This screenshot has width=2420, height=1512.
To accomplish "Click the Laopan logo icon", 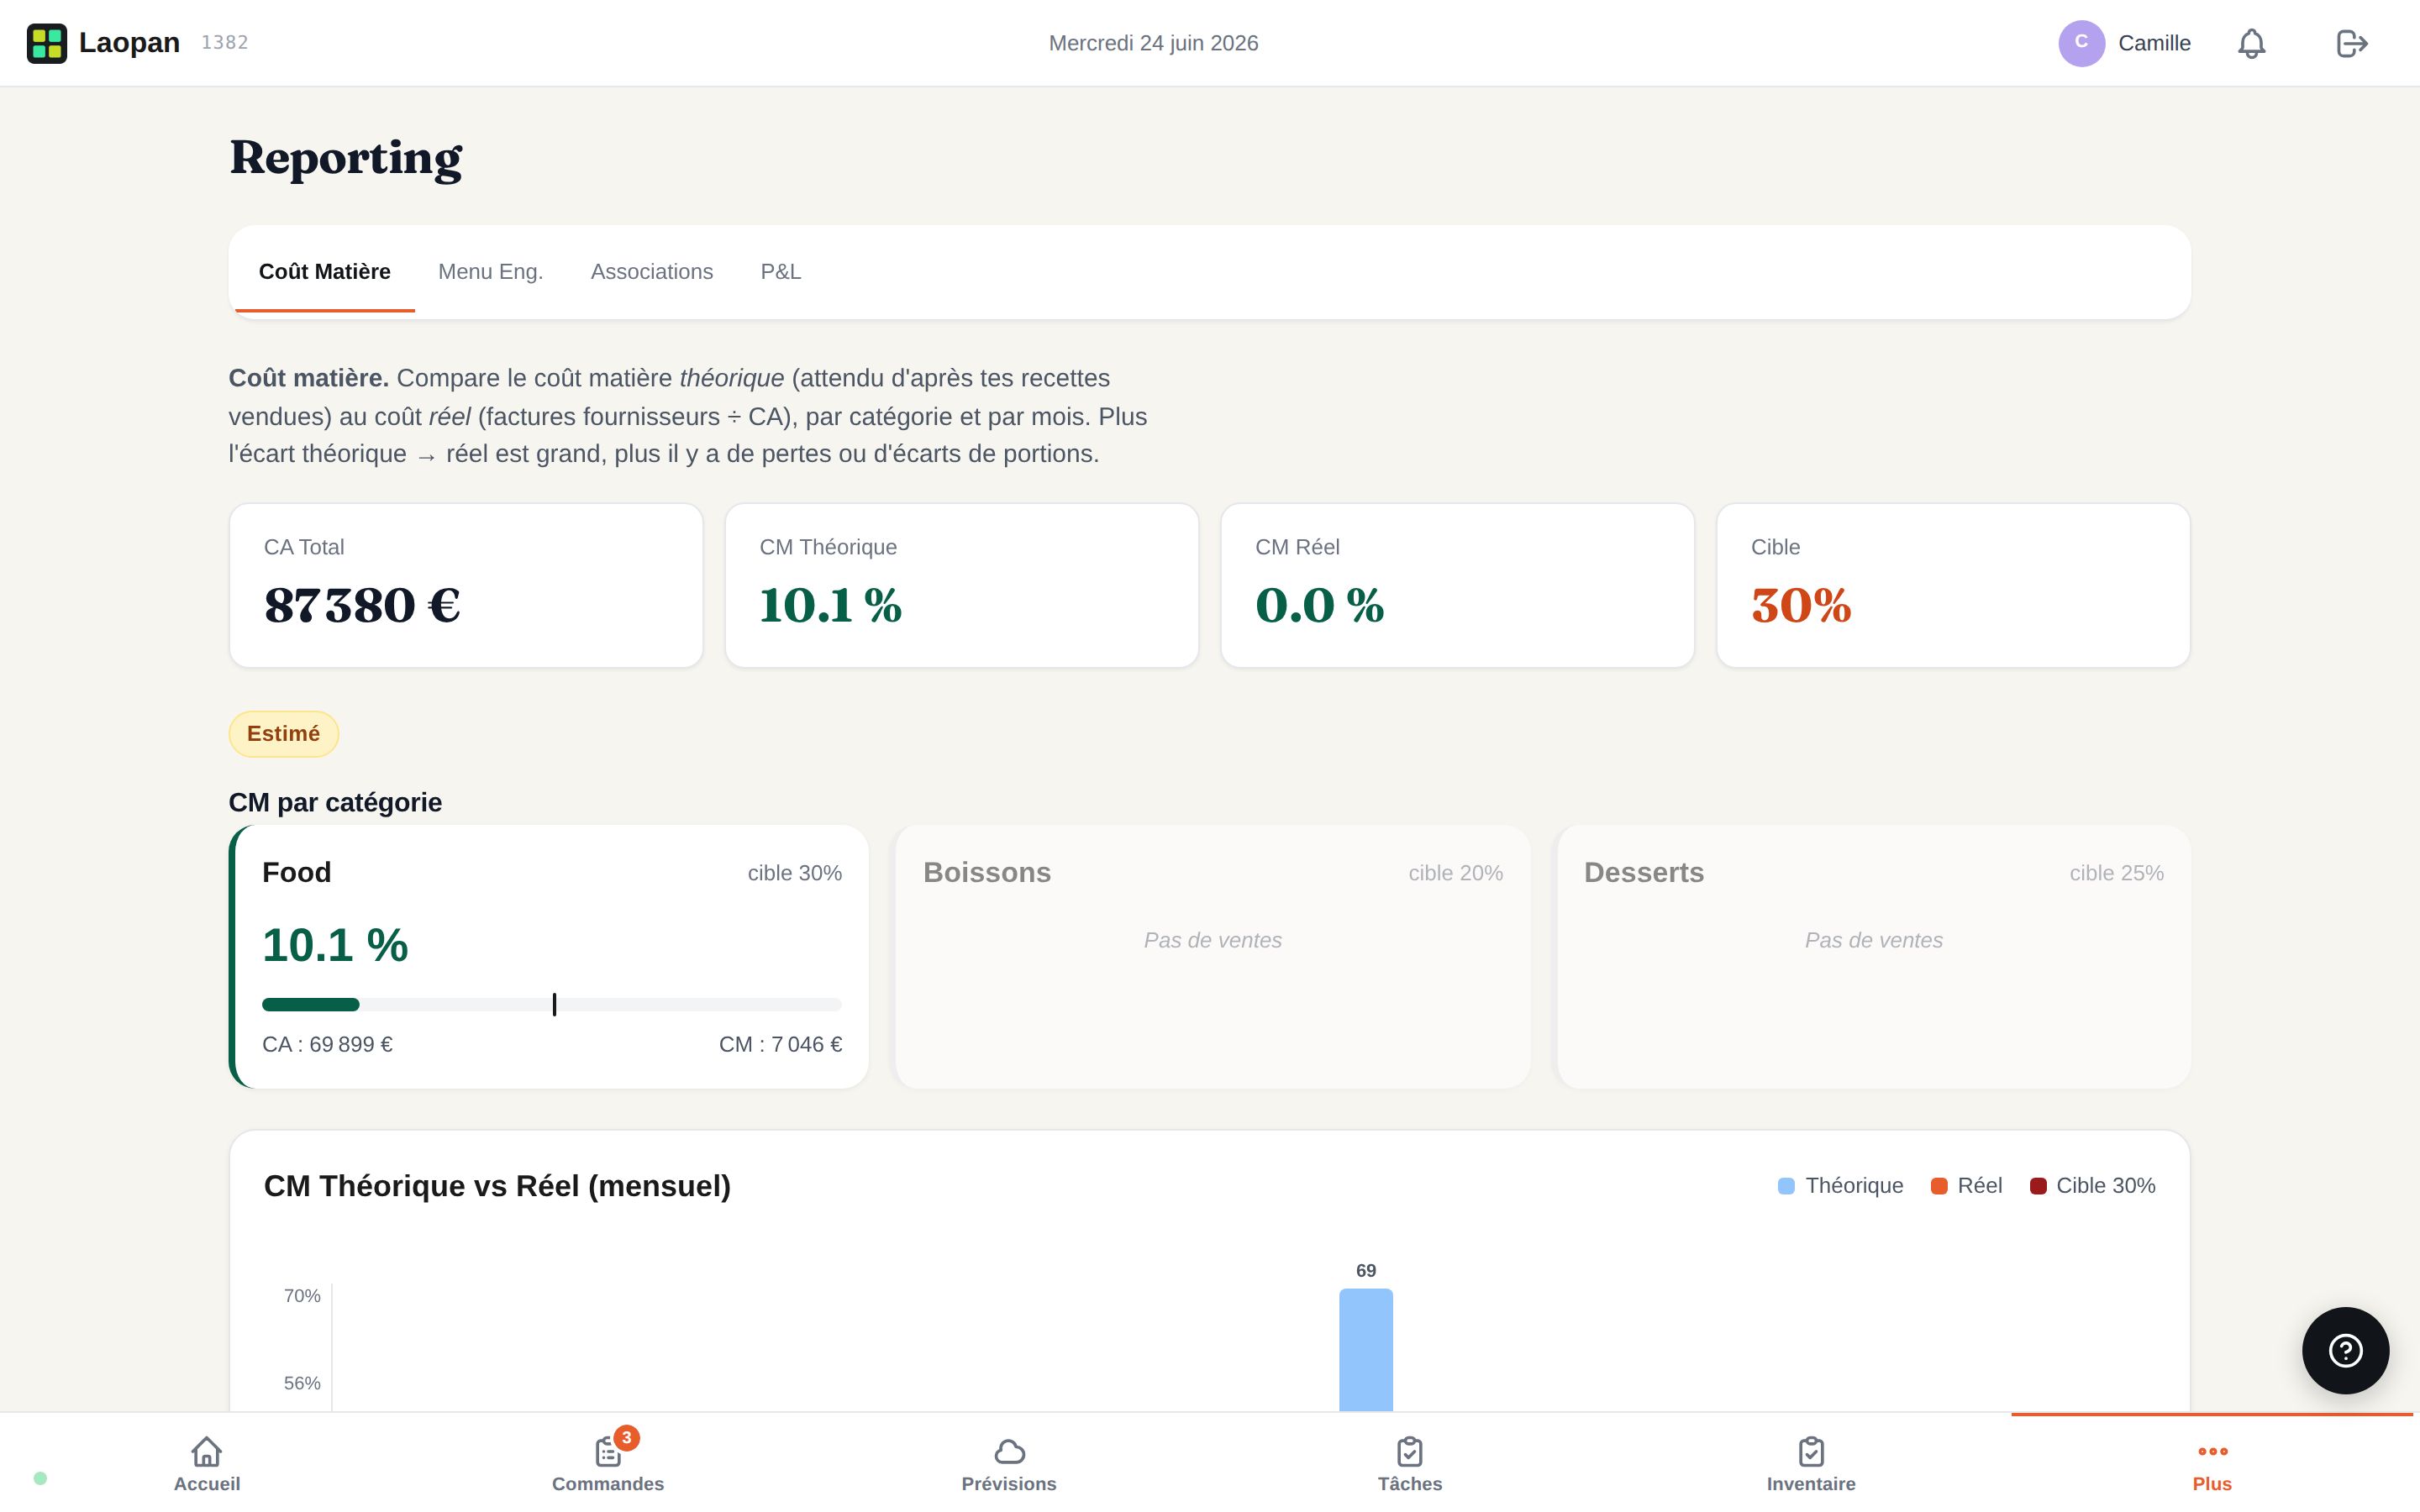I will pos(47,43).
